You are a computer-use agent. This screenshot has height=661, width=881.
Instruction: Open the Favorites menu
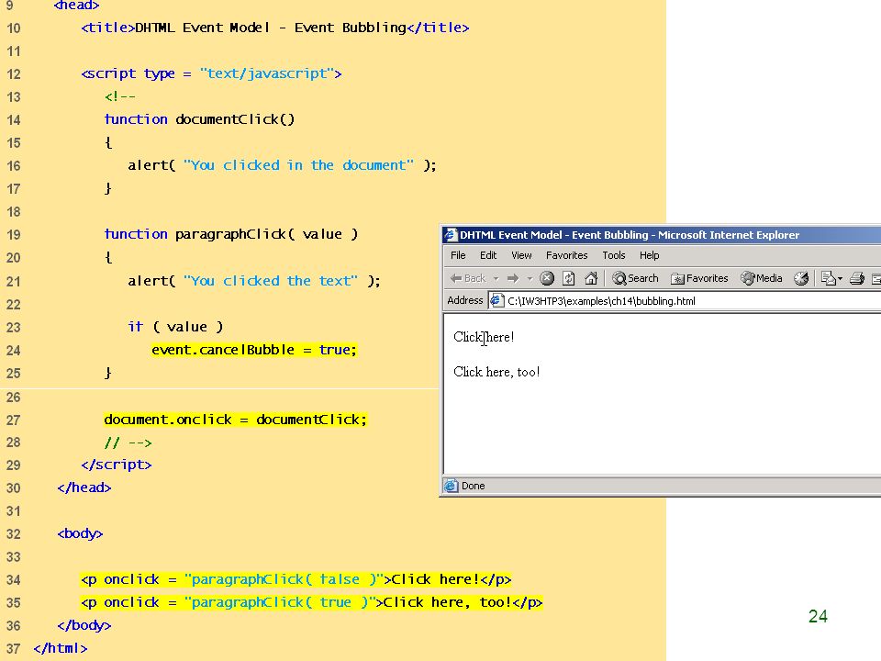point(566,255)
